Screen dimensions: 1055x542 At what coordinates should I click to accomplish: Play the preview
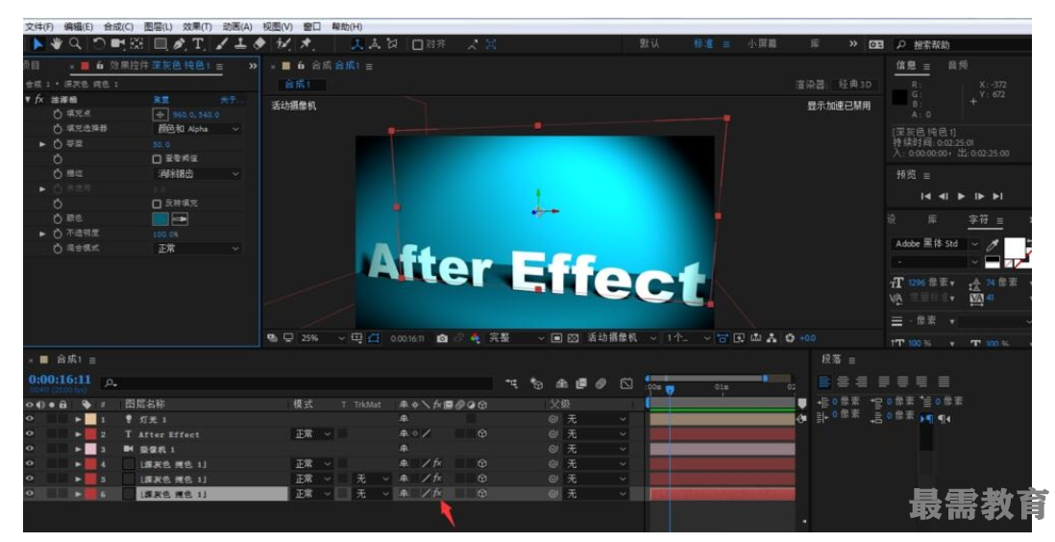pos(962,197)
